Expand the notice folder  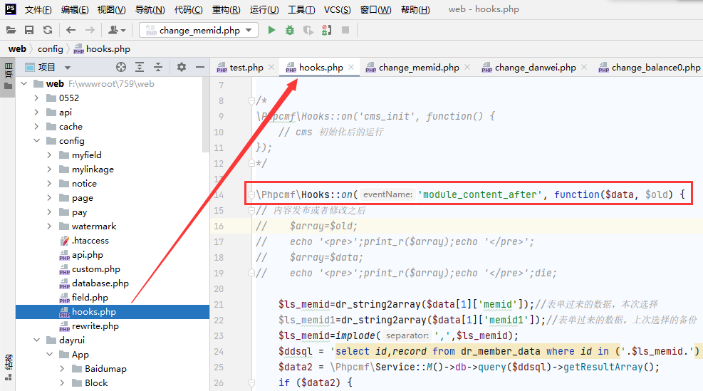click(49, 184)
